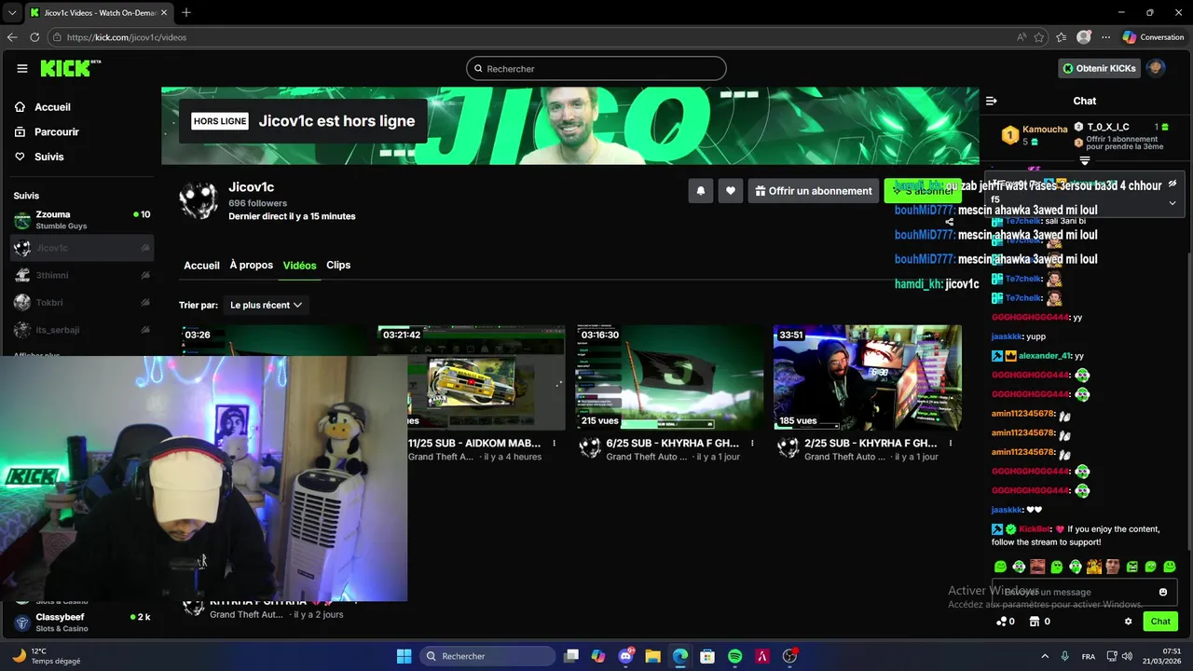This screenshot has width=1193, height=671.
Task: Open Spotify from the taskbar
Action: tap(734, 656)
